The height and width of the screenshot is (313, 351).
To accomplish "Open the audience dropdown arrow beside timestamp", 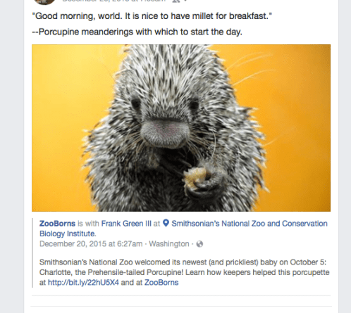I will coord(185,1).
